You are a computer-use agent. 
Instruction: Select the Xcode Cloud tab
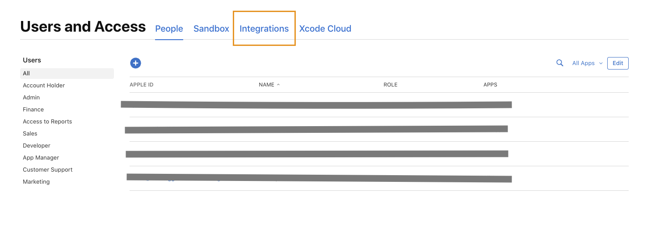pos(325,29)
